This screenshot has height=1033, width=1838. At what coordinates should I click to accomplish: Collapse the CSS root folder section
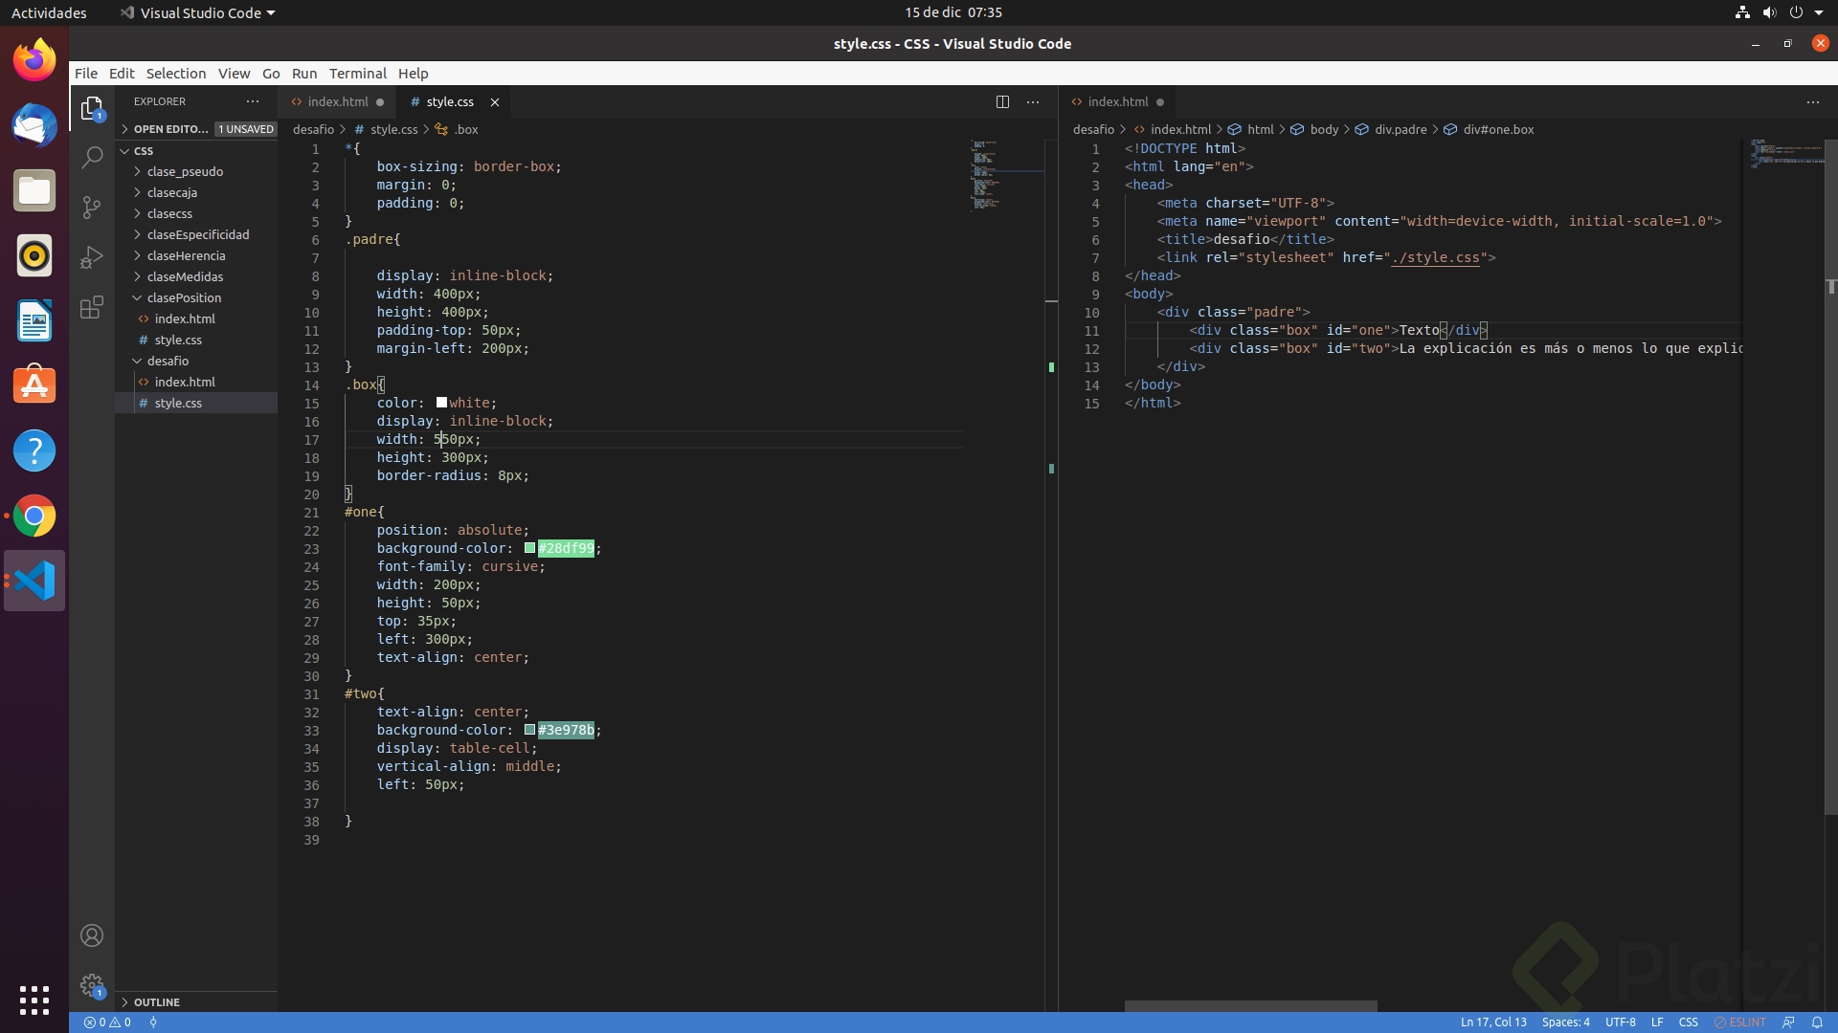(x=196, y=150)
